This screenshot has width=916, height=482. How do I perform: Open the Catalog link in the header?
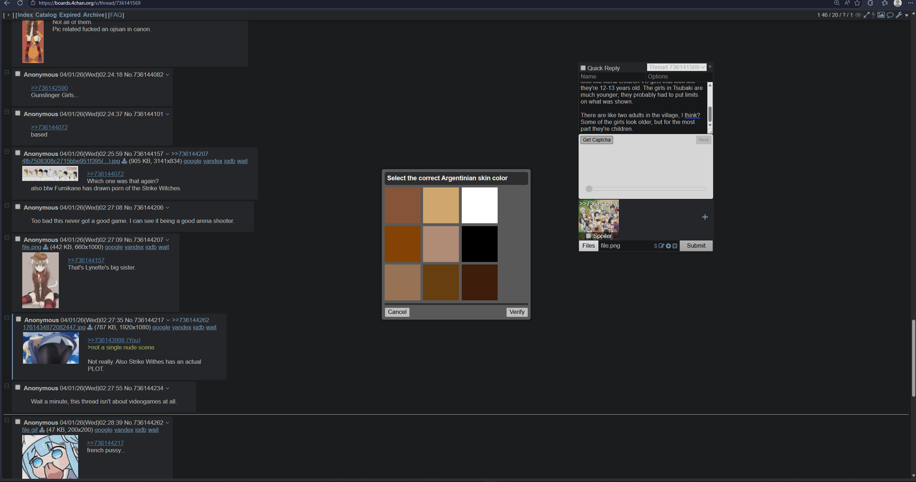tap(46, 15)
